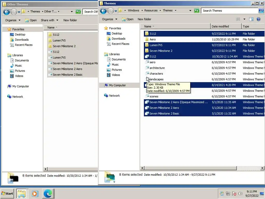
Task: Select Lumen7VS theme file in Other Themes
Action: (x=59, y=58)
